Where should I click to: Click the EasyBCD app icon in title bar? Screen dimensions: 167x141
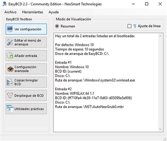coord(5,4)
